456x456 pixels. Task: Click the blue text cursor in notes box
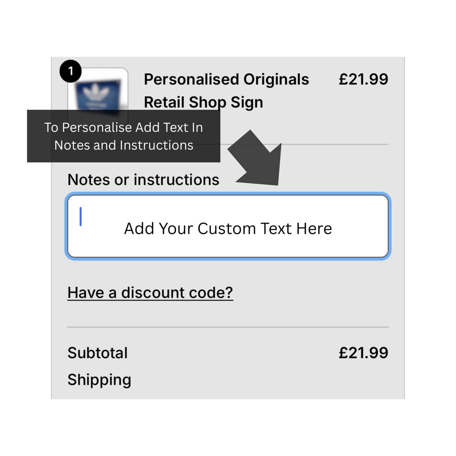point(81,216)
